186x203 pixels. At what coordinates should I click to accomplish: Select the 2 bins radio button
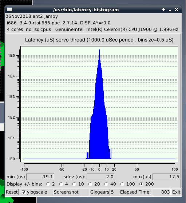click(48, 184)
